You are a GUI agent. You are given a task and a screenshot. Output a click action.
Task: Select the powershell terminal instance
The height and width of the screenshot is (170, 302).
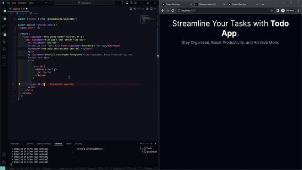point(150,152)
